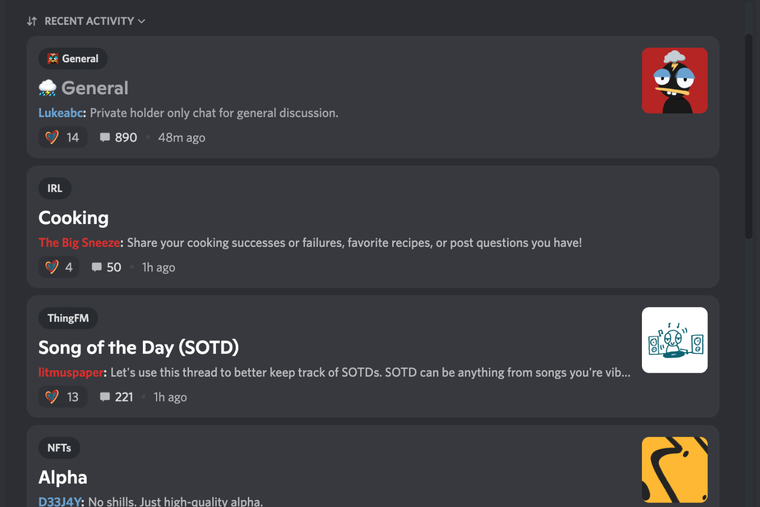Toggle the heart reaction on General post

[x=63, y=137]
